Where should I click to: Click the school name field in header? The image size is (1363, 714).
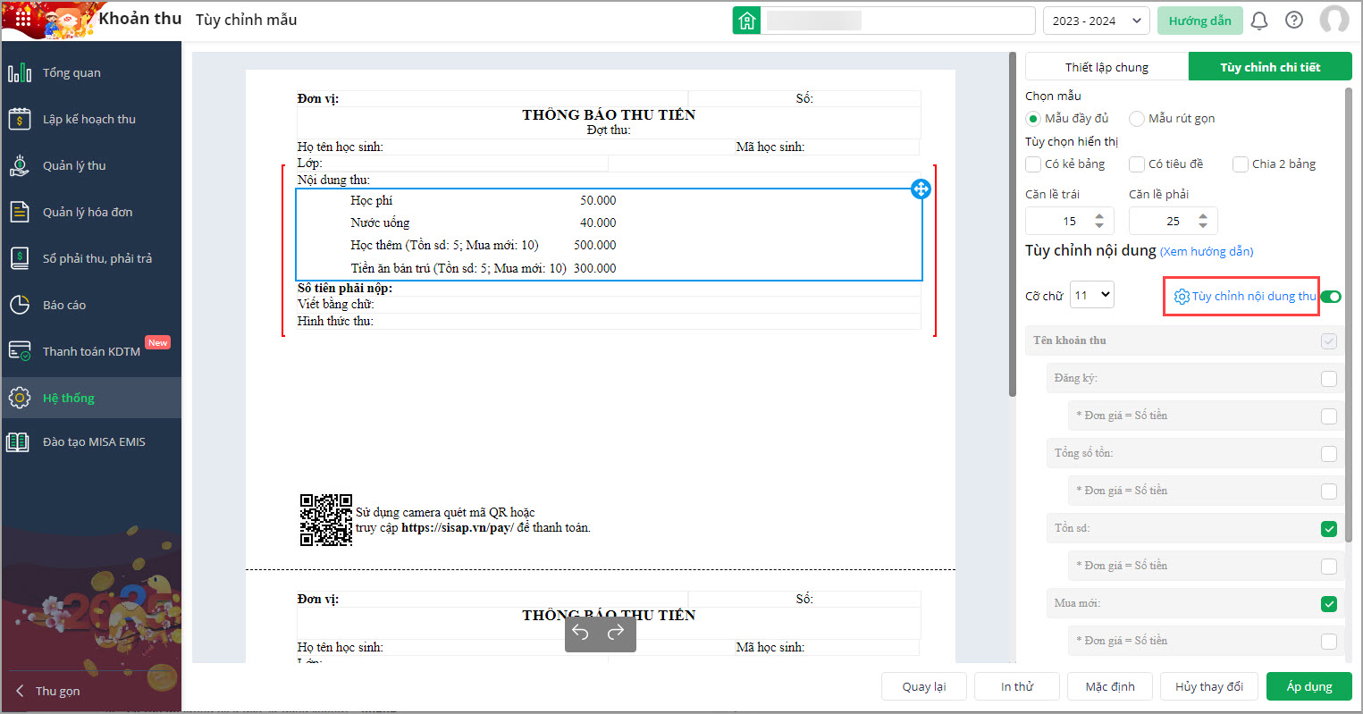pos(897,21)
